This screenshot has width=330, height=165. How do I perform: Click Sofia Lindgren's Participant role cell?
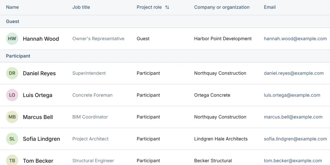pos(148,139)
